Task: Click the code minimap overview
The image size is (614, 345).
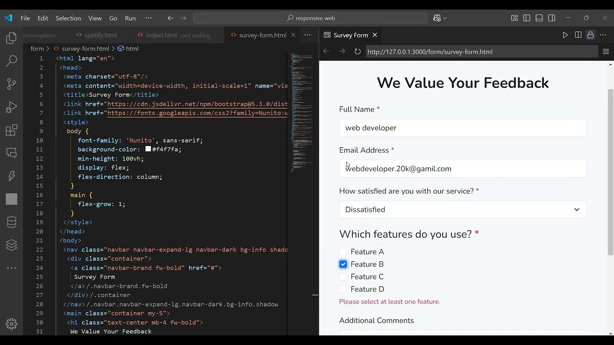Action: tap(302, 112)
